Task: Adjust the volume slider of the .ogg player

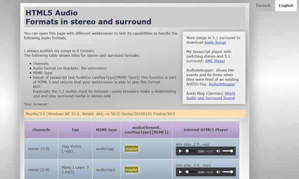Action: [228, 151]
